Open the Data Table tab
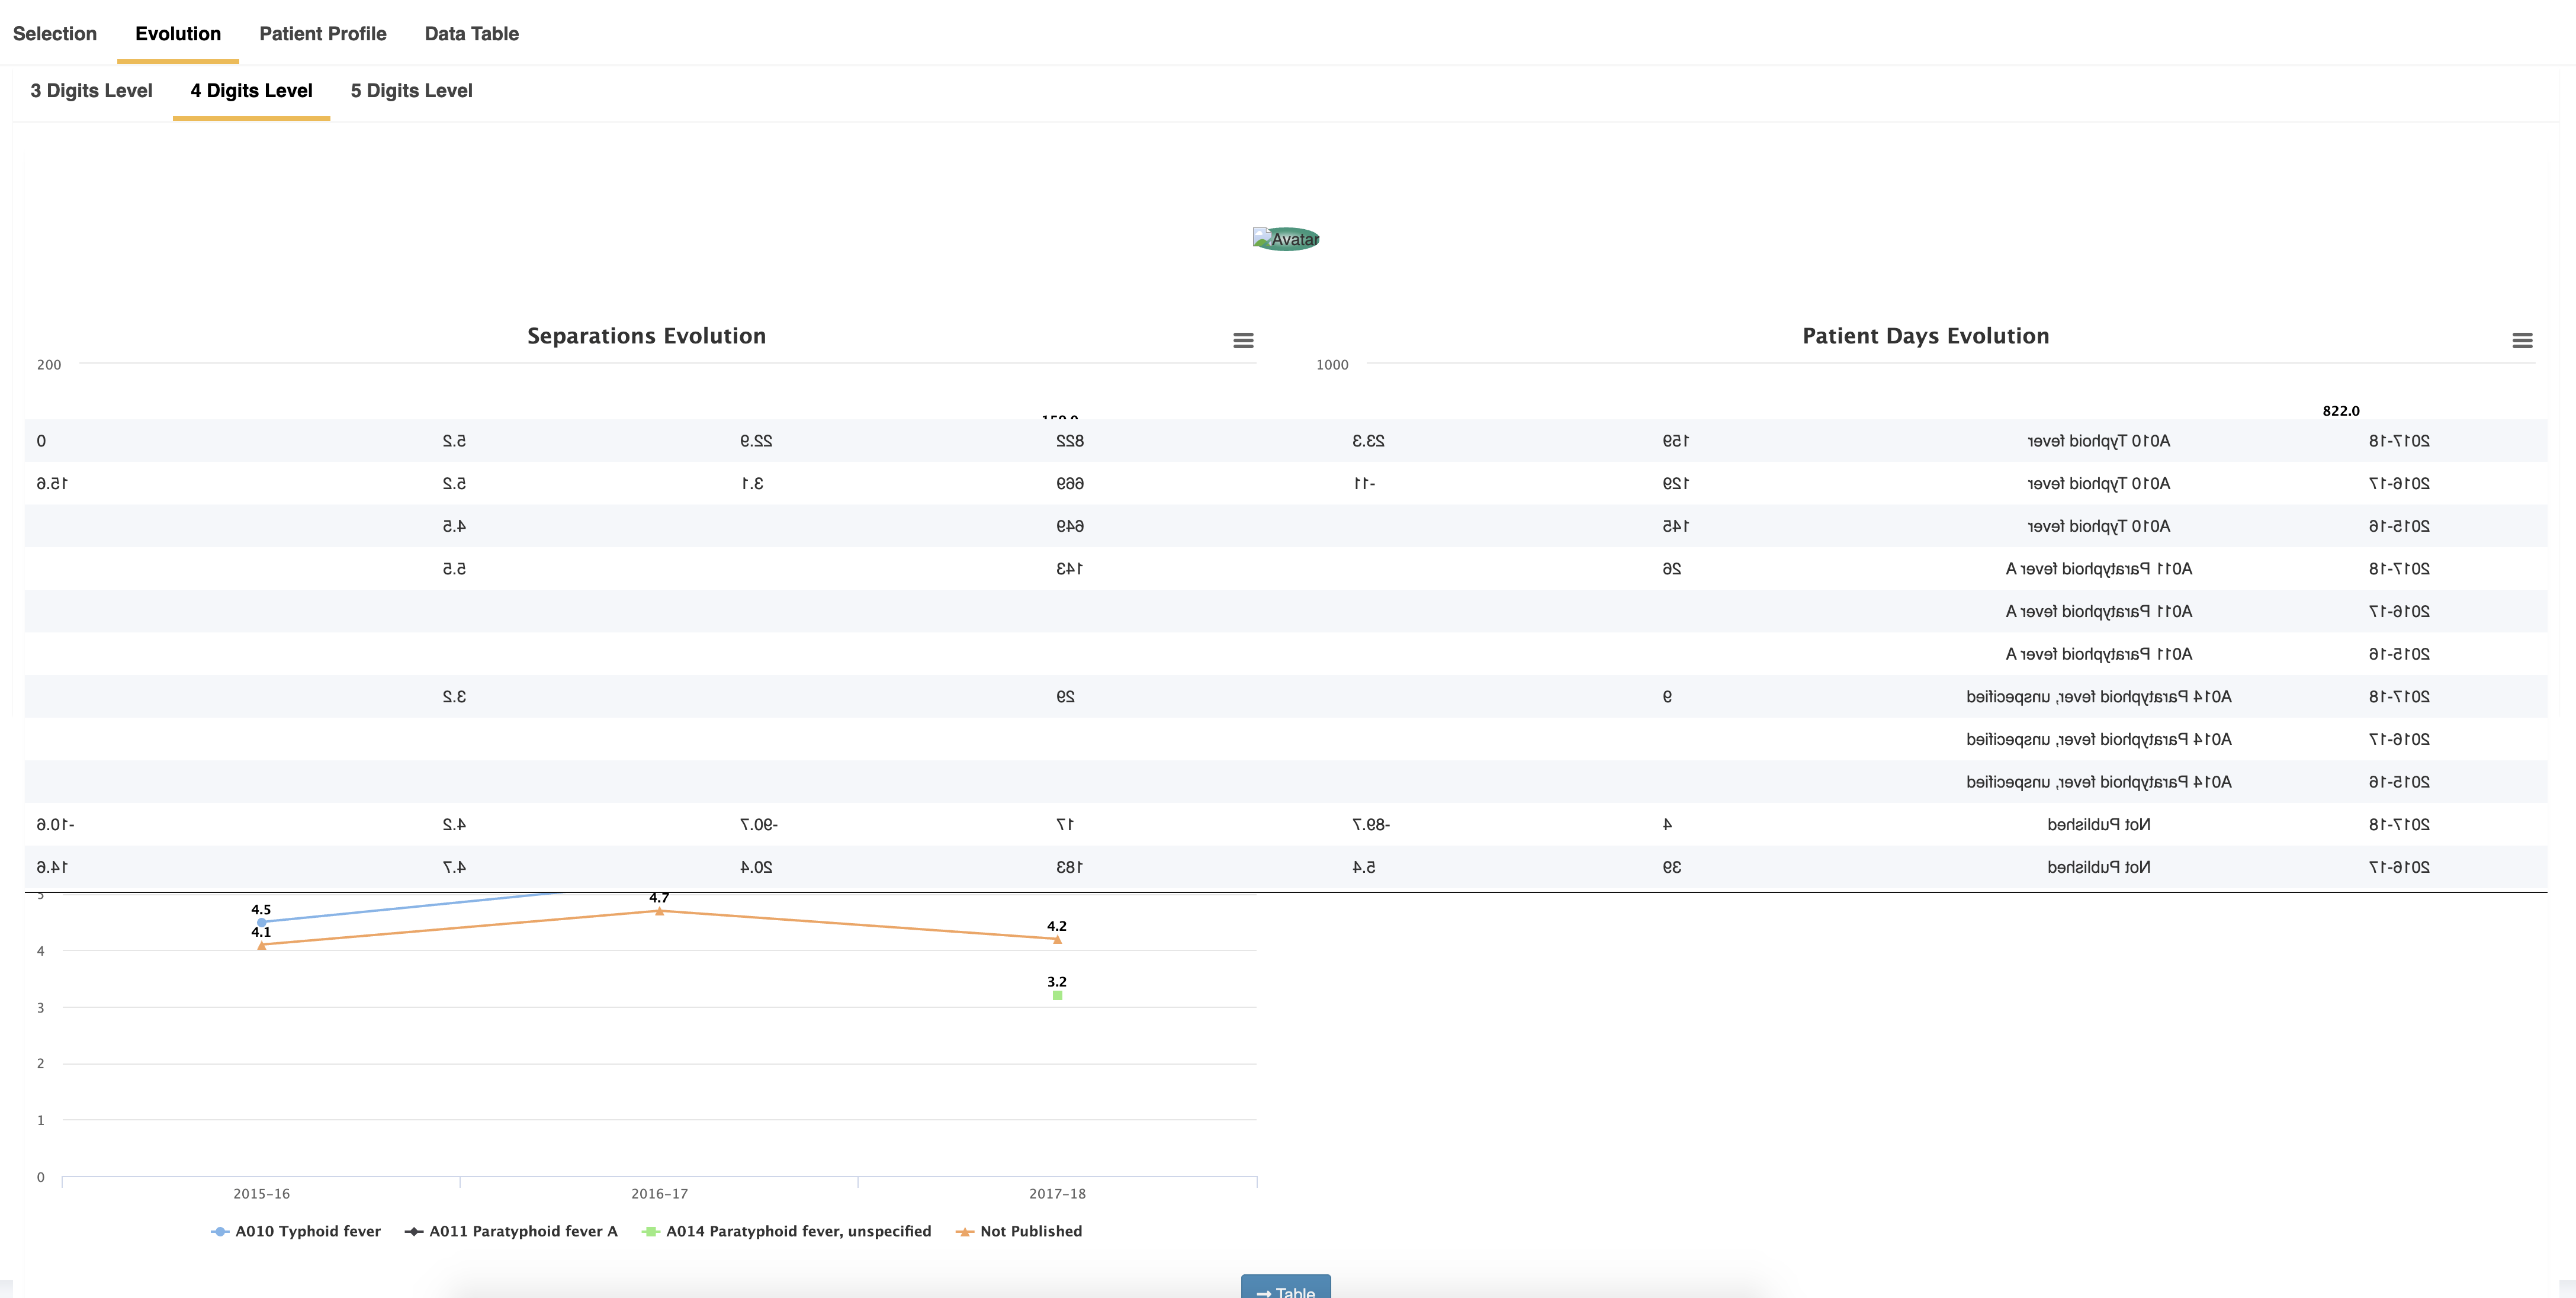 pos(471,33)
